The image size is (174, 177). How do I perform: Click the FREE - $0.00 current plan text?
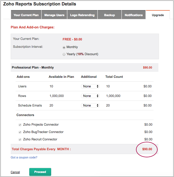pyautogui.click(x=72, y=39)
